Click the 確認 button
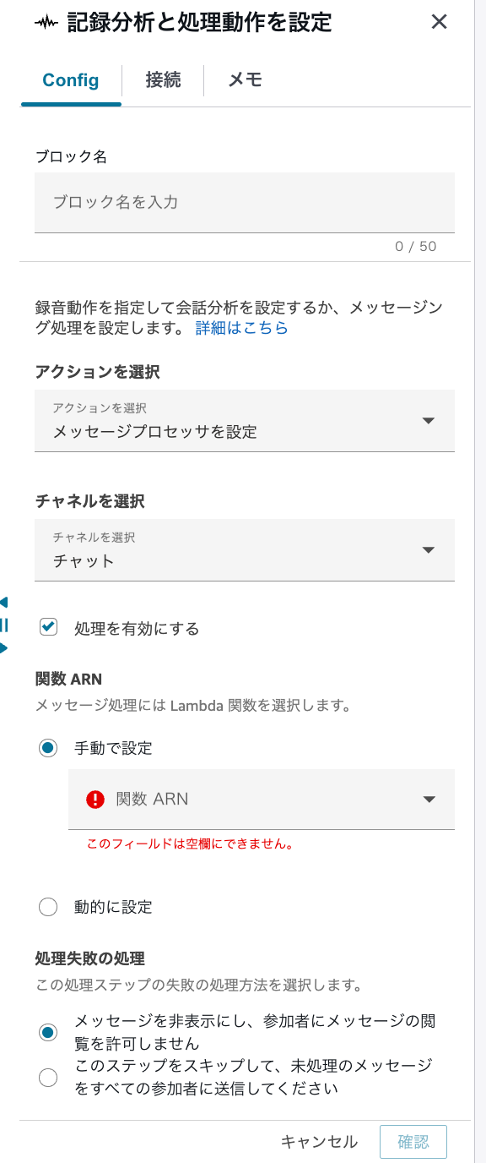 (413, 1141)
